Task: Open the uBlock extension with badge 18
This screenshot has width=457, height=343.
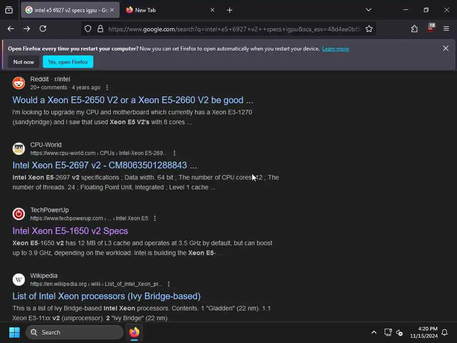Action: click(431, 28)
